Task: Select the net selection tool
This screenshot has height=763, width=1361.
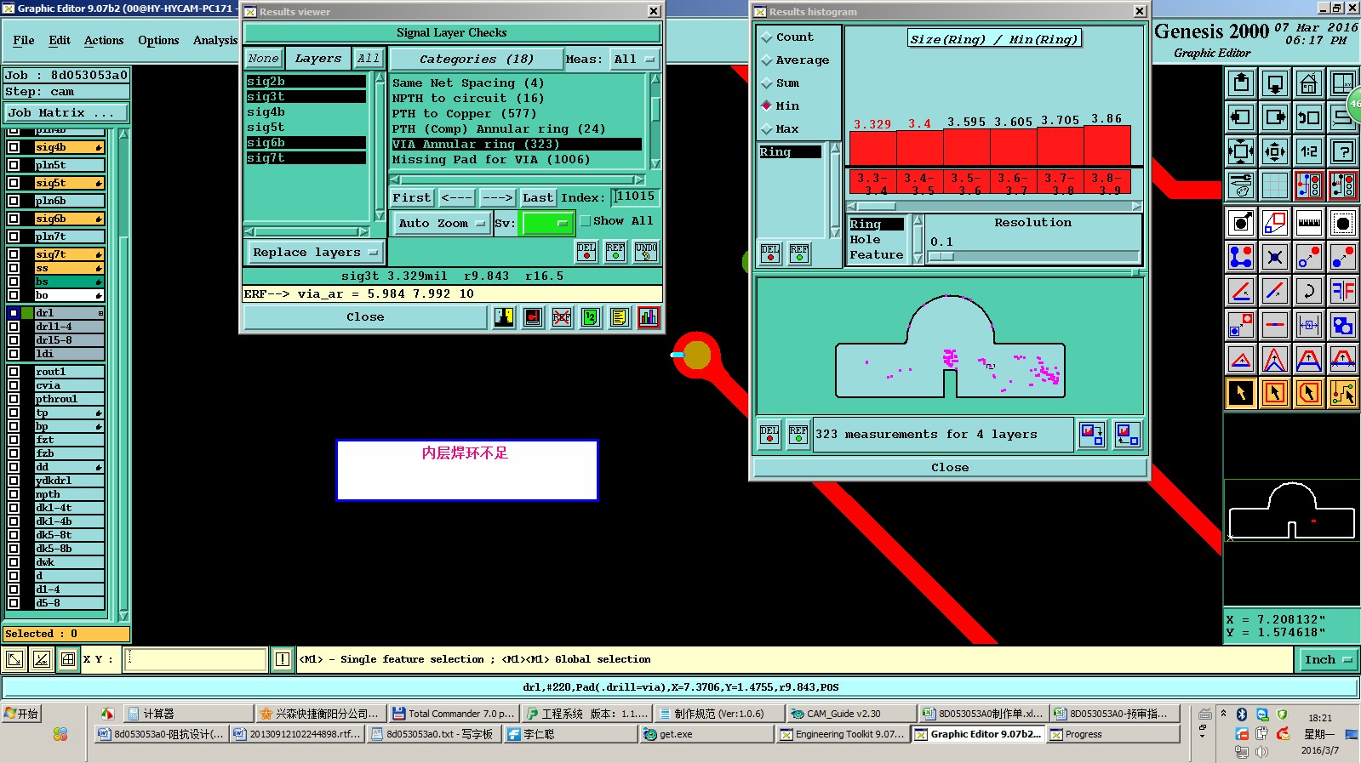Action: pos(1342,393)
